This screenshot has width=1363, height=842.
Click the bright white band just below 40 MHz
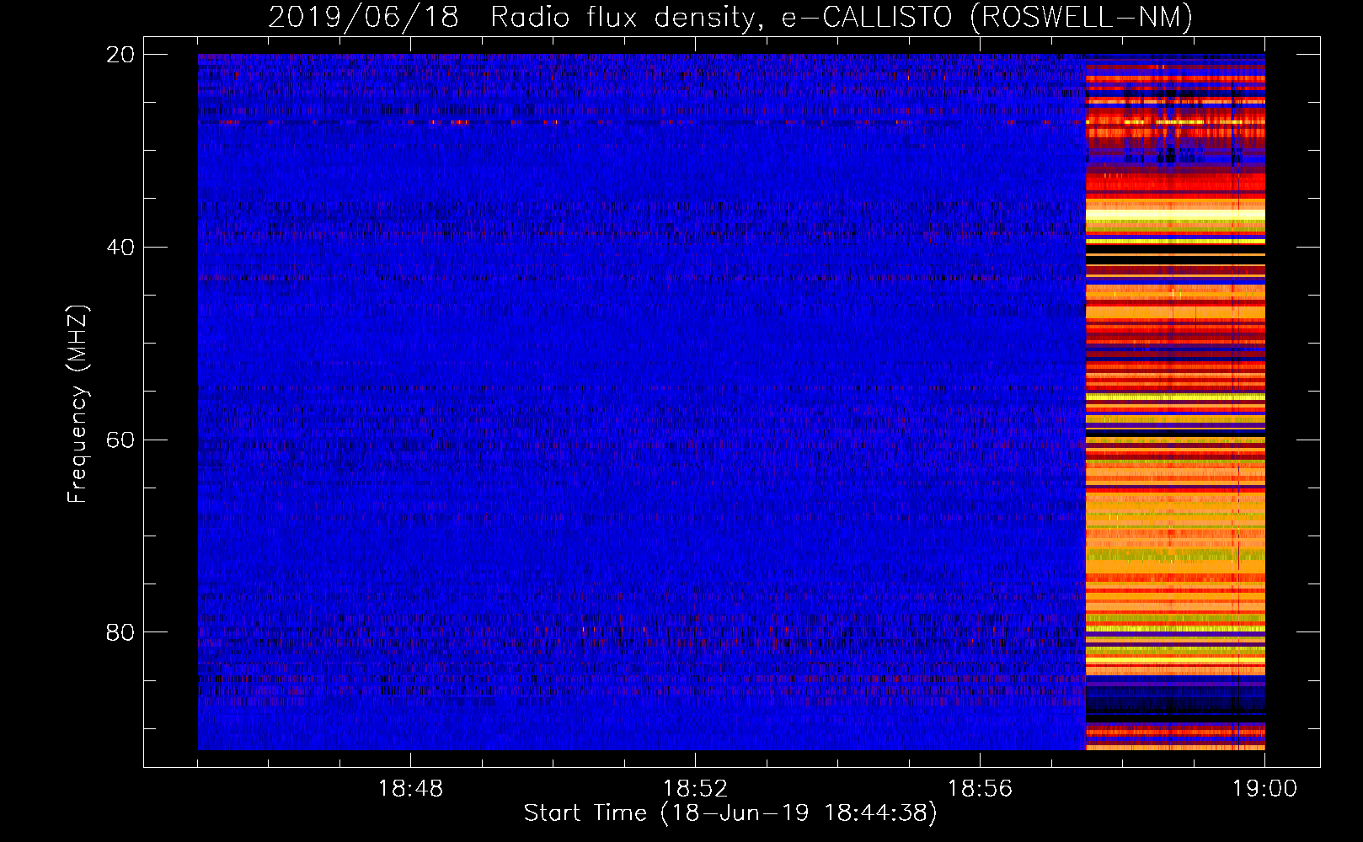pyautogui.click(x=1175, y=216)
